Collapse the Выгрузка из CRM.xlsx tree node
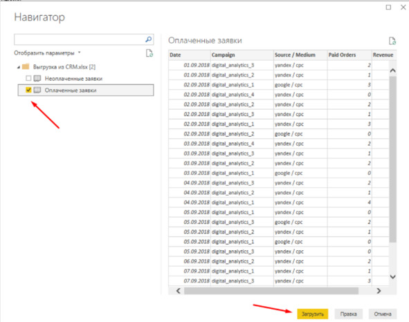The image size is (409, 322). [19, 67]
